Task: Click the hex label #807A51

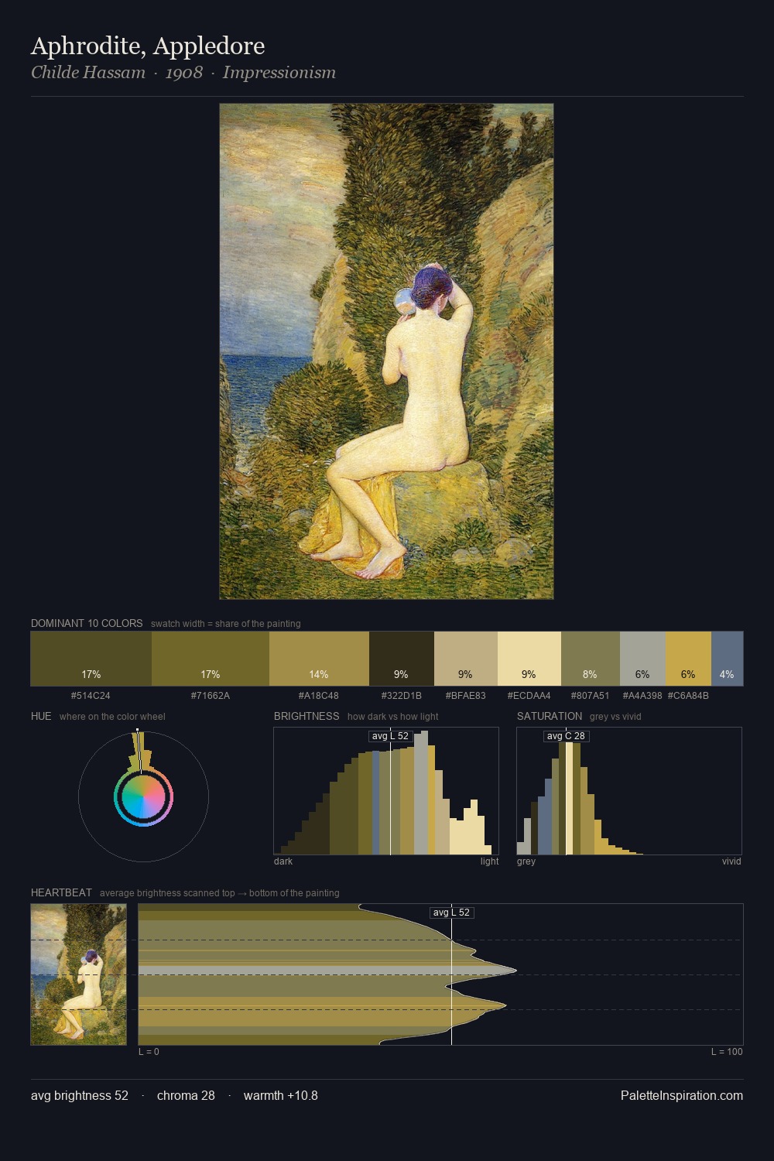Action: 591,696
